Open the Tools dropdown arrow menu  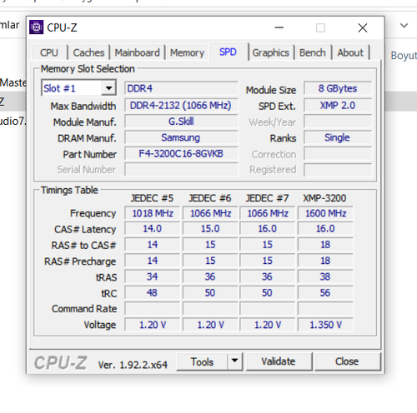point(235,361)
